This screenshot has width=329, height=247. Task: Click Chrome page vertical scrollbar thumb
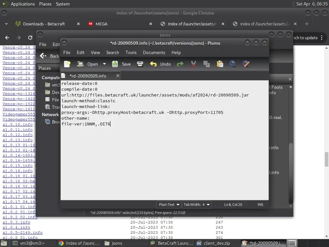tap(326, 159)
